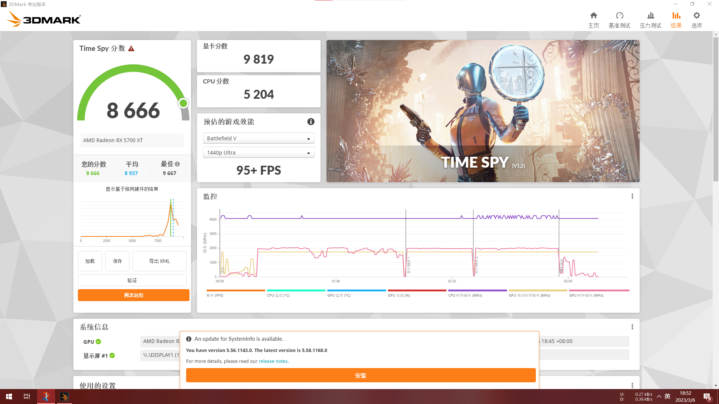Image resolution: width=719 pixels, height=404 pixels.
Task: Open the Home page icon
Action: 594,16
